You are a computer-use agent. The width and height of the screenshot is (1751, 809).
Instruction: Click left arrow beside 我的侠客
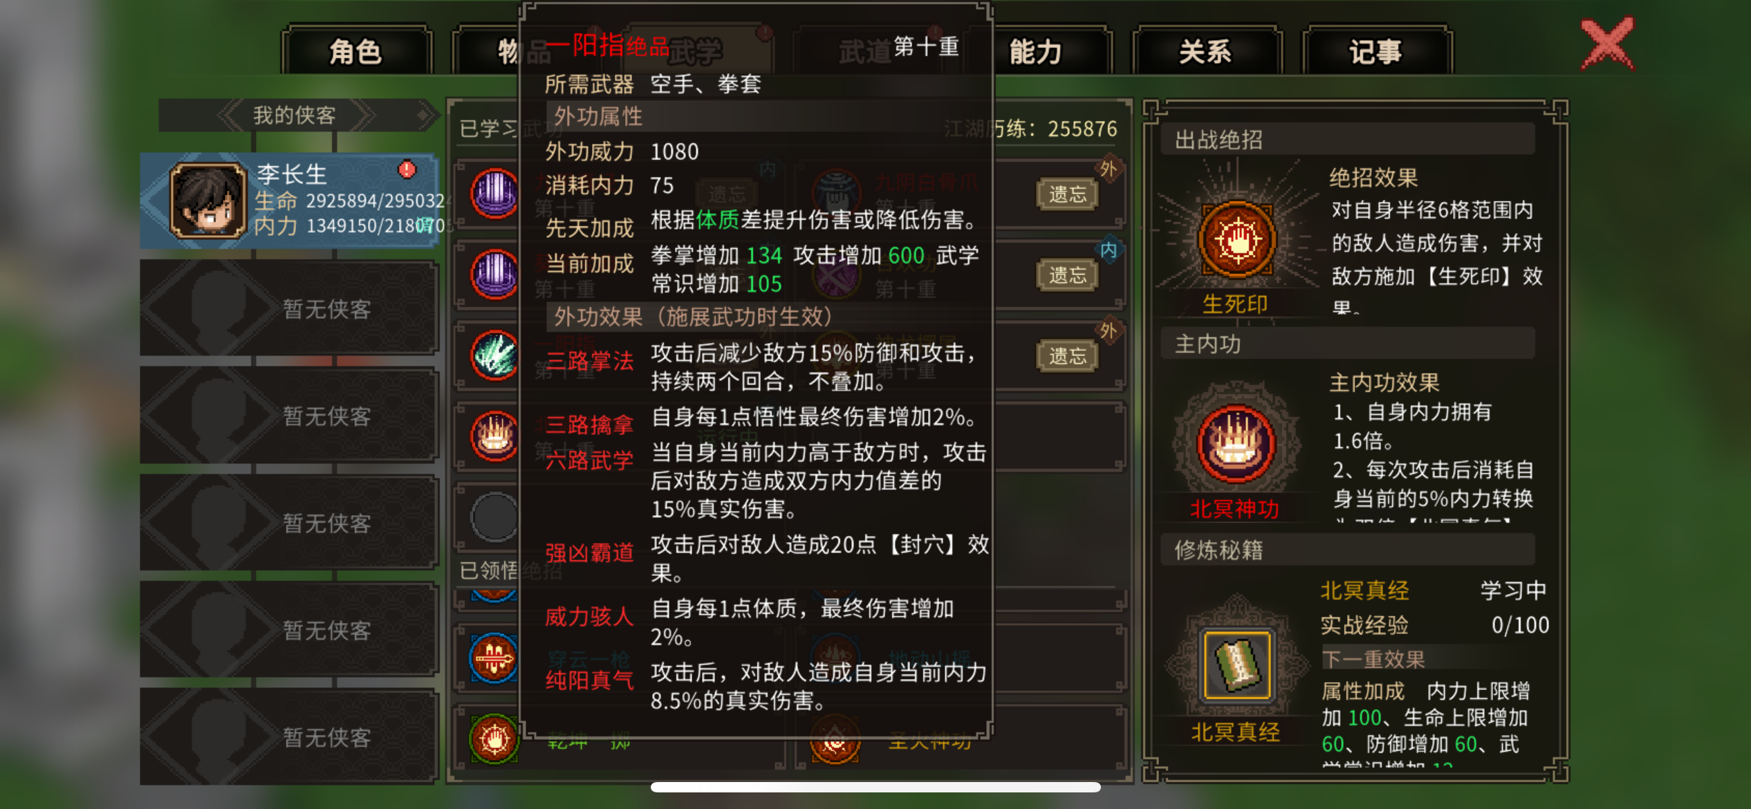(231, 115)
